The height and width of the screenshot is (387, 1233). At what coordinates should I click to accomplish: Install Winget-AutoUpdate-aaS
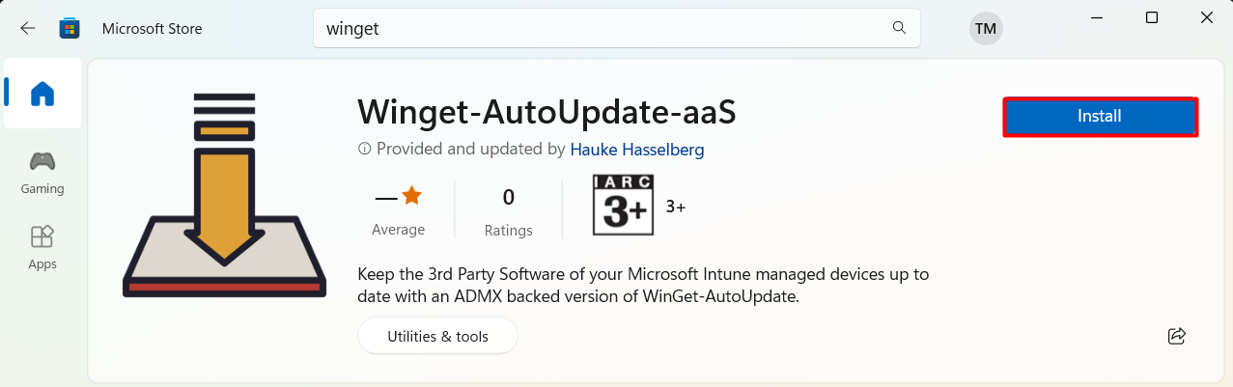[x=1100, y=117]
